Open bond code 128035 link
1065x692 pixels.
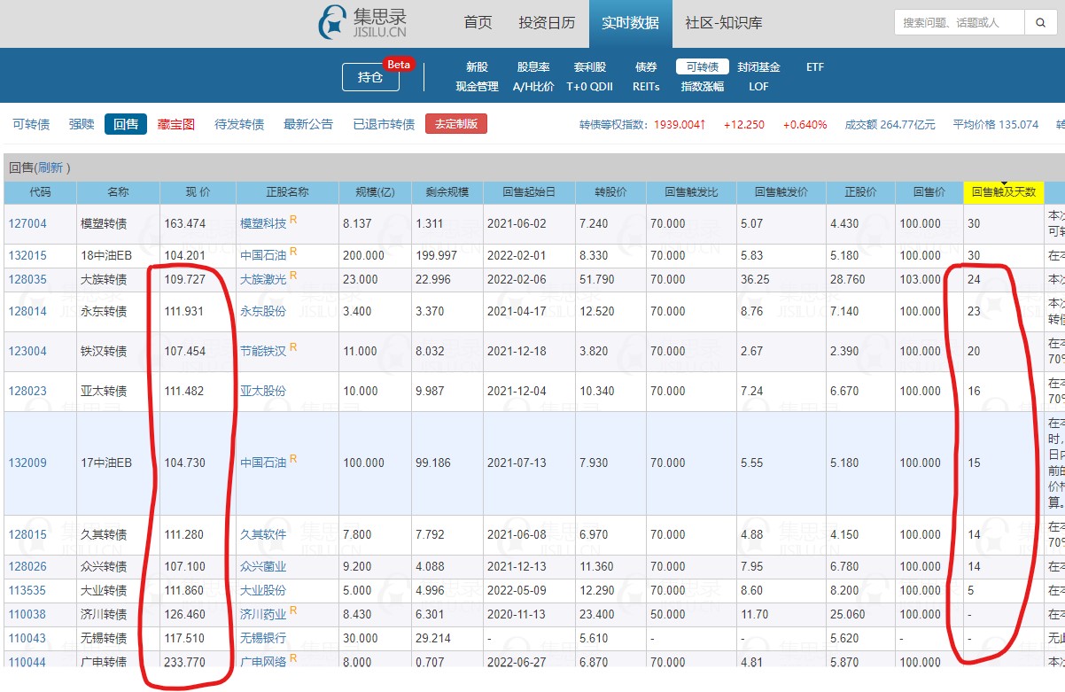(x=27, y=279)
